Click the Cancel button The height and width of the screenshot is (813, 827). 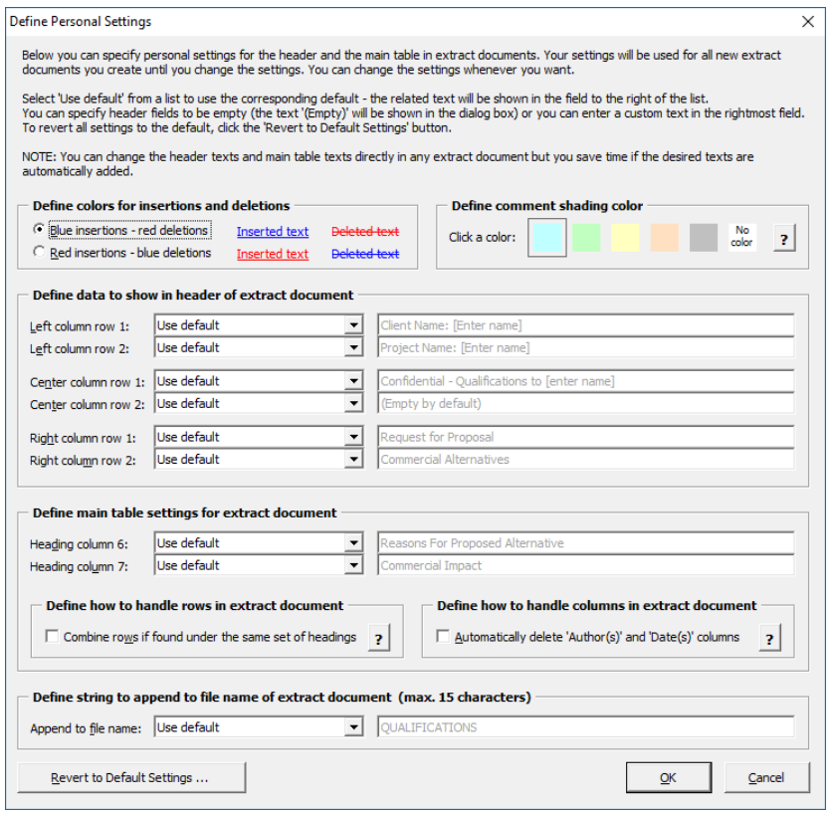point(766,778)
